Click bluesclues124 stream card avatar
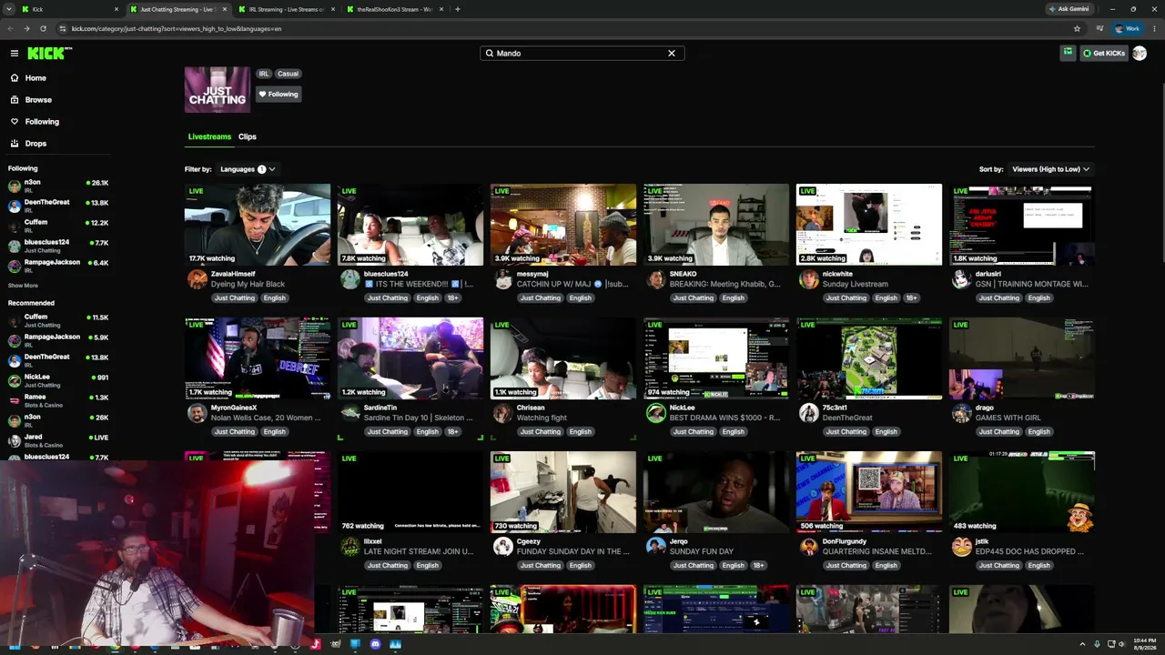 (350, 279)
